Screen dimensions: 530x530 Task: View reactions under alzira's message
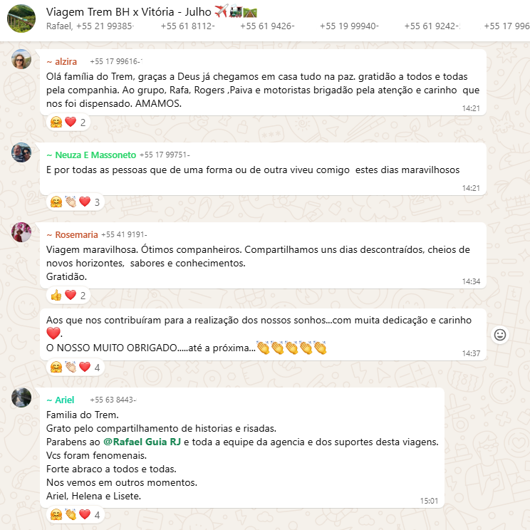[x=68, y=122]
